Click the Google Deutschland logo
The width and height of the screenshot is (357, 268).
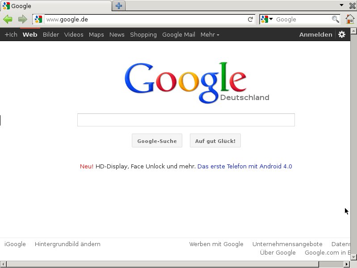pos(197,83)
